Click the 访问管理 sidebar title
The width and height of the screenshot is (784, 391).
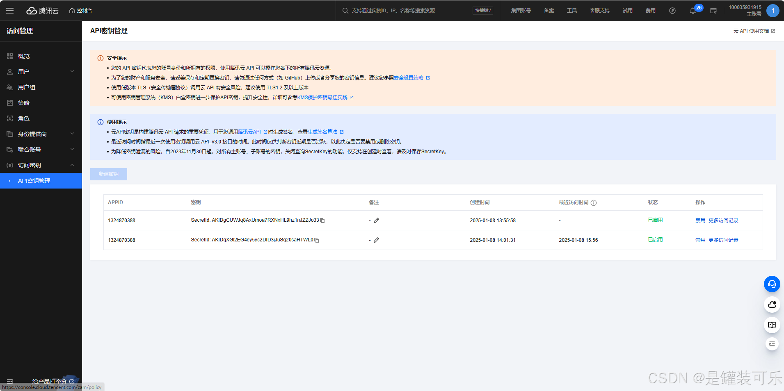(20, 31)
